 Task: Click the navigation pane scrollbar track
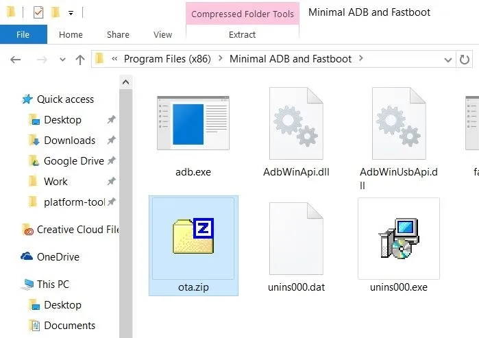tap(125, 213)
